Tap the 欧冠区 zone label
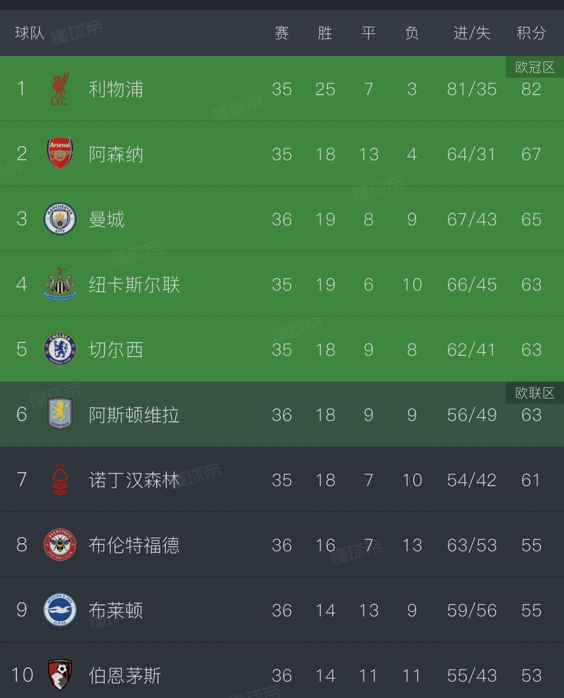564x698 pixels. coord(535,67)
